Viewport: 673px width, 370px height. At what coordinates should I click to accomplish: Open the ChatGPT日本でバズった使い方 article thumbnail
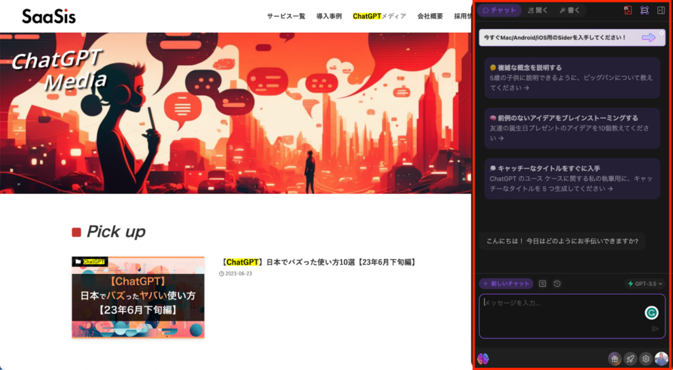pyautogui.click(x=138, y=297)
